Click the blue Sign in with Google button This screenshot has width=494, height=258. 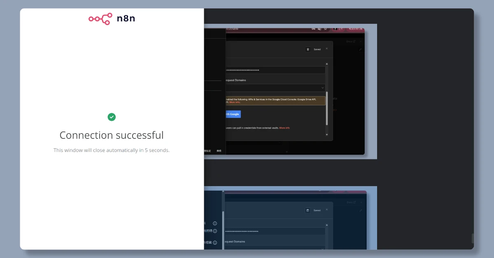[233, 114]
